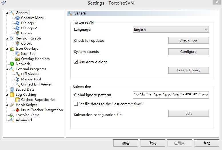Open the Network settings page
The width and height of the screenshot is (222, 150).
tap(23, 64)
